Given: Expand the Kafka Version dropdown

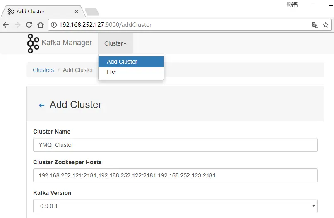Looking at the screenshot, I should [175, 206].
